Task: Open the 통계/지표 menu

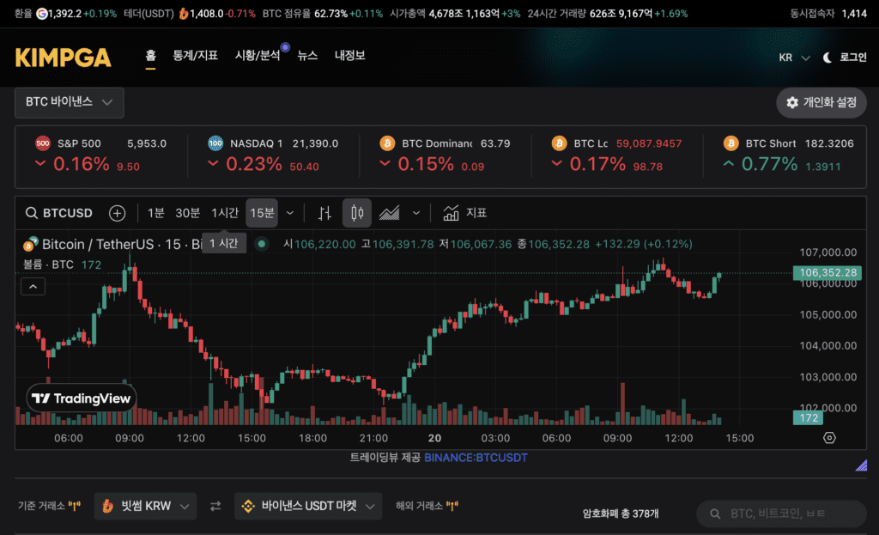Action: (x=195, y=56)
